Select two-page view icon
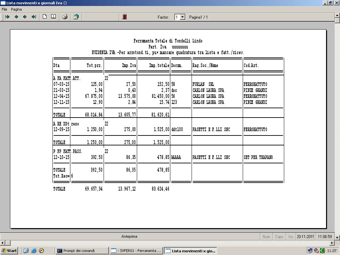Screen dimensions: 340x255 point(53,17)
